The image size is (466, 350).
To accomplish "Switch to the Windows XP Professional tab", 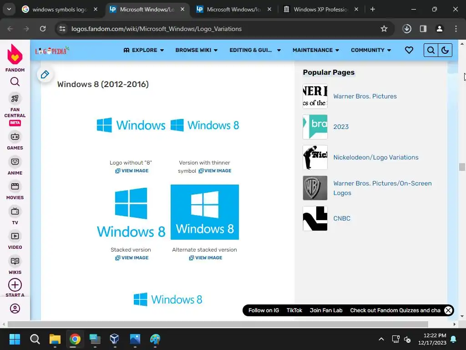I will [321, 10].
